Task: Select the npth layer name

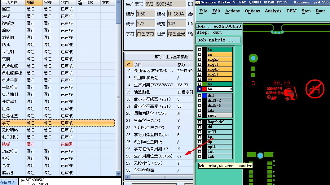Action: pyautogui.click(x=220, y=147)
